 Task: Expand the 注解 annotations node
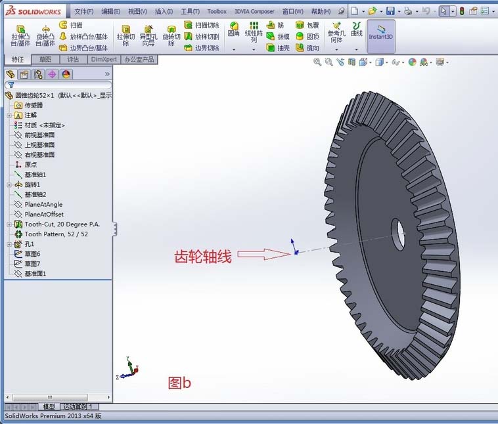(x=9, y=116)
